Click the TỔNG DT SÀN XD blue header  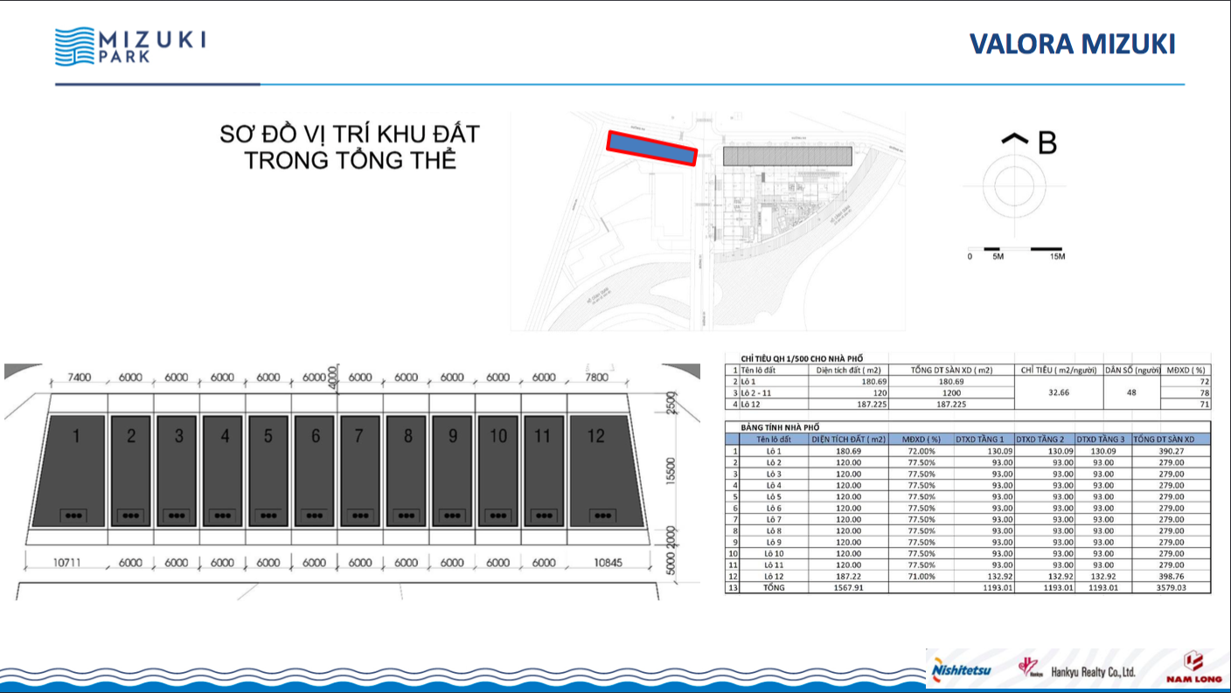click(1171, 439)
